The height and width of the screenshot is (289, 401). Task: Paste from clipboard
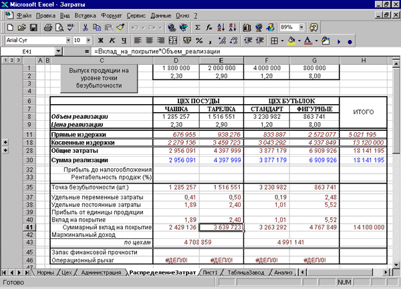(x=109, y=27)
